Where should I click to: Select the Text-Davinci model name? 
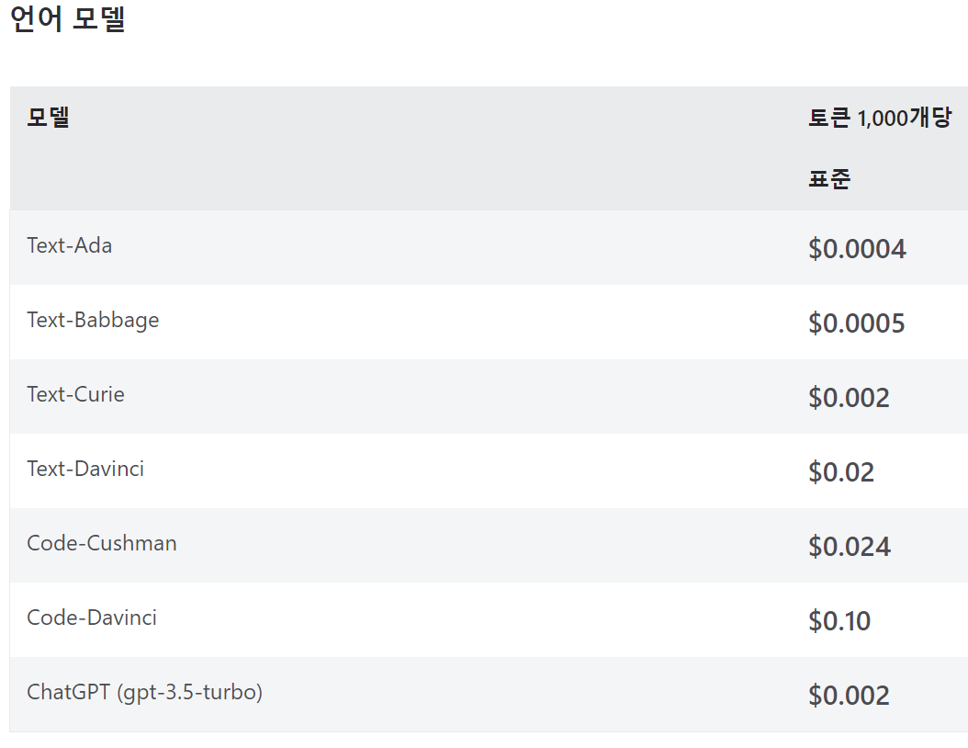85,469
